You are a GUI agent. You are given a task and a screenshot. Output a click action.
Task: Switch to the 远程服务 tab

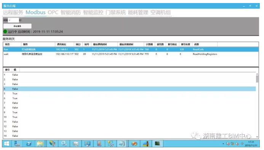point(13,13)
